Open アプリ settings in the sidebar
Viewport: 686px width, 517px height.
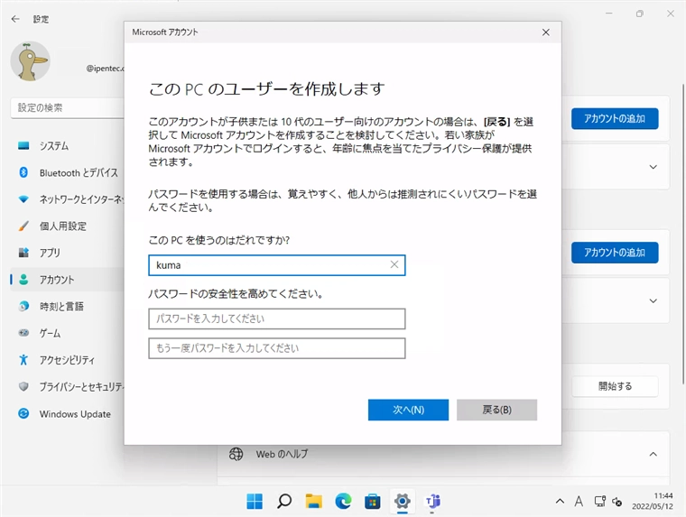[x=68, y=253]
